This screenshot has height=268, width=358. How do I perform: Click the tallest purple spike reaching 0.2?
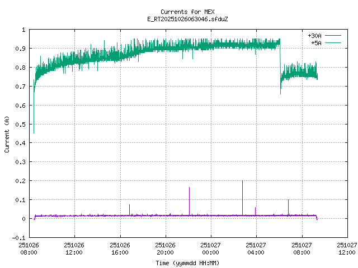point(242,182)
